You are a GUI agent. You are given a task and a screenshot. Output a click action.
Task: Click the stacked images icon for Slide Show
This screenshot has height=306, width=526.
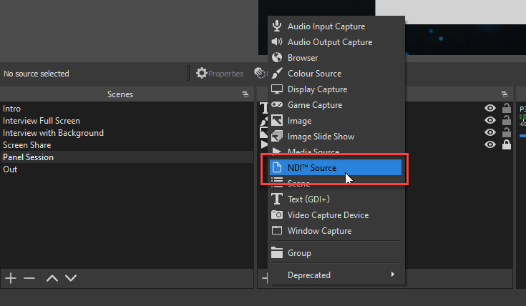tap(277, 136)
